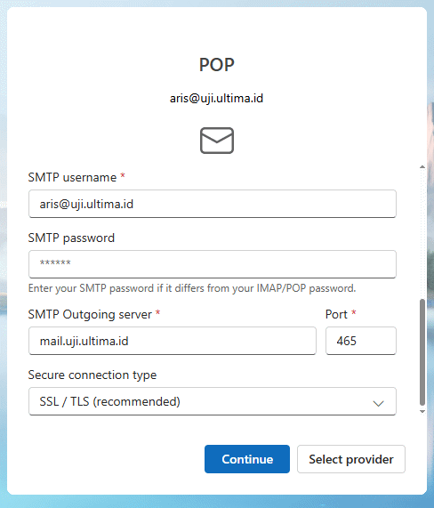Click the SMTP username label
This screenshot has width=434, height=508.
point(72,177)
